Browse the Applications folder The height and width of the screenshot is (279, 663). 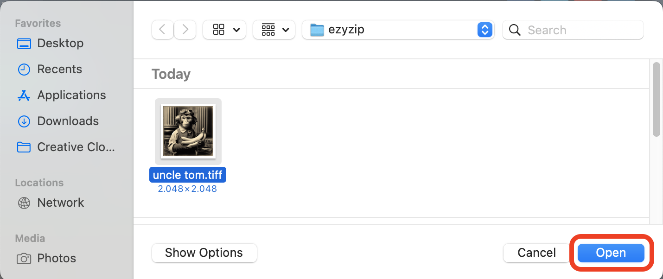(x=71, y=95)
